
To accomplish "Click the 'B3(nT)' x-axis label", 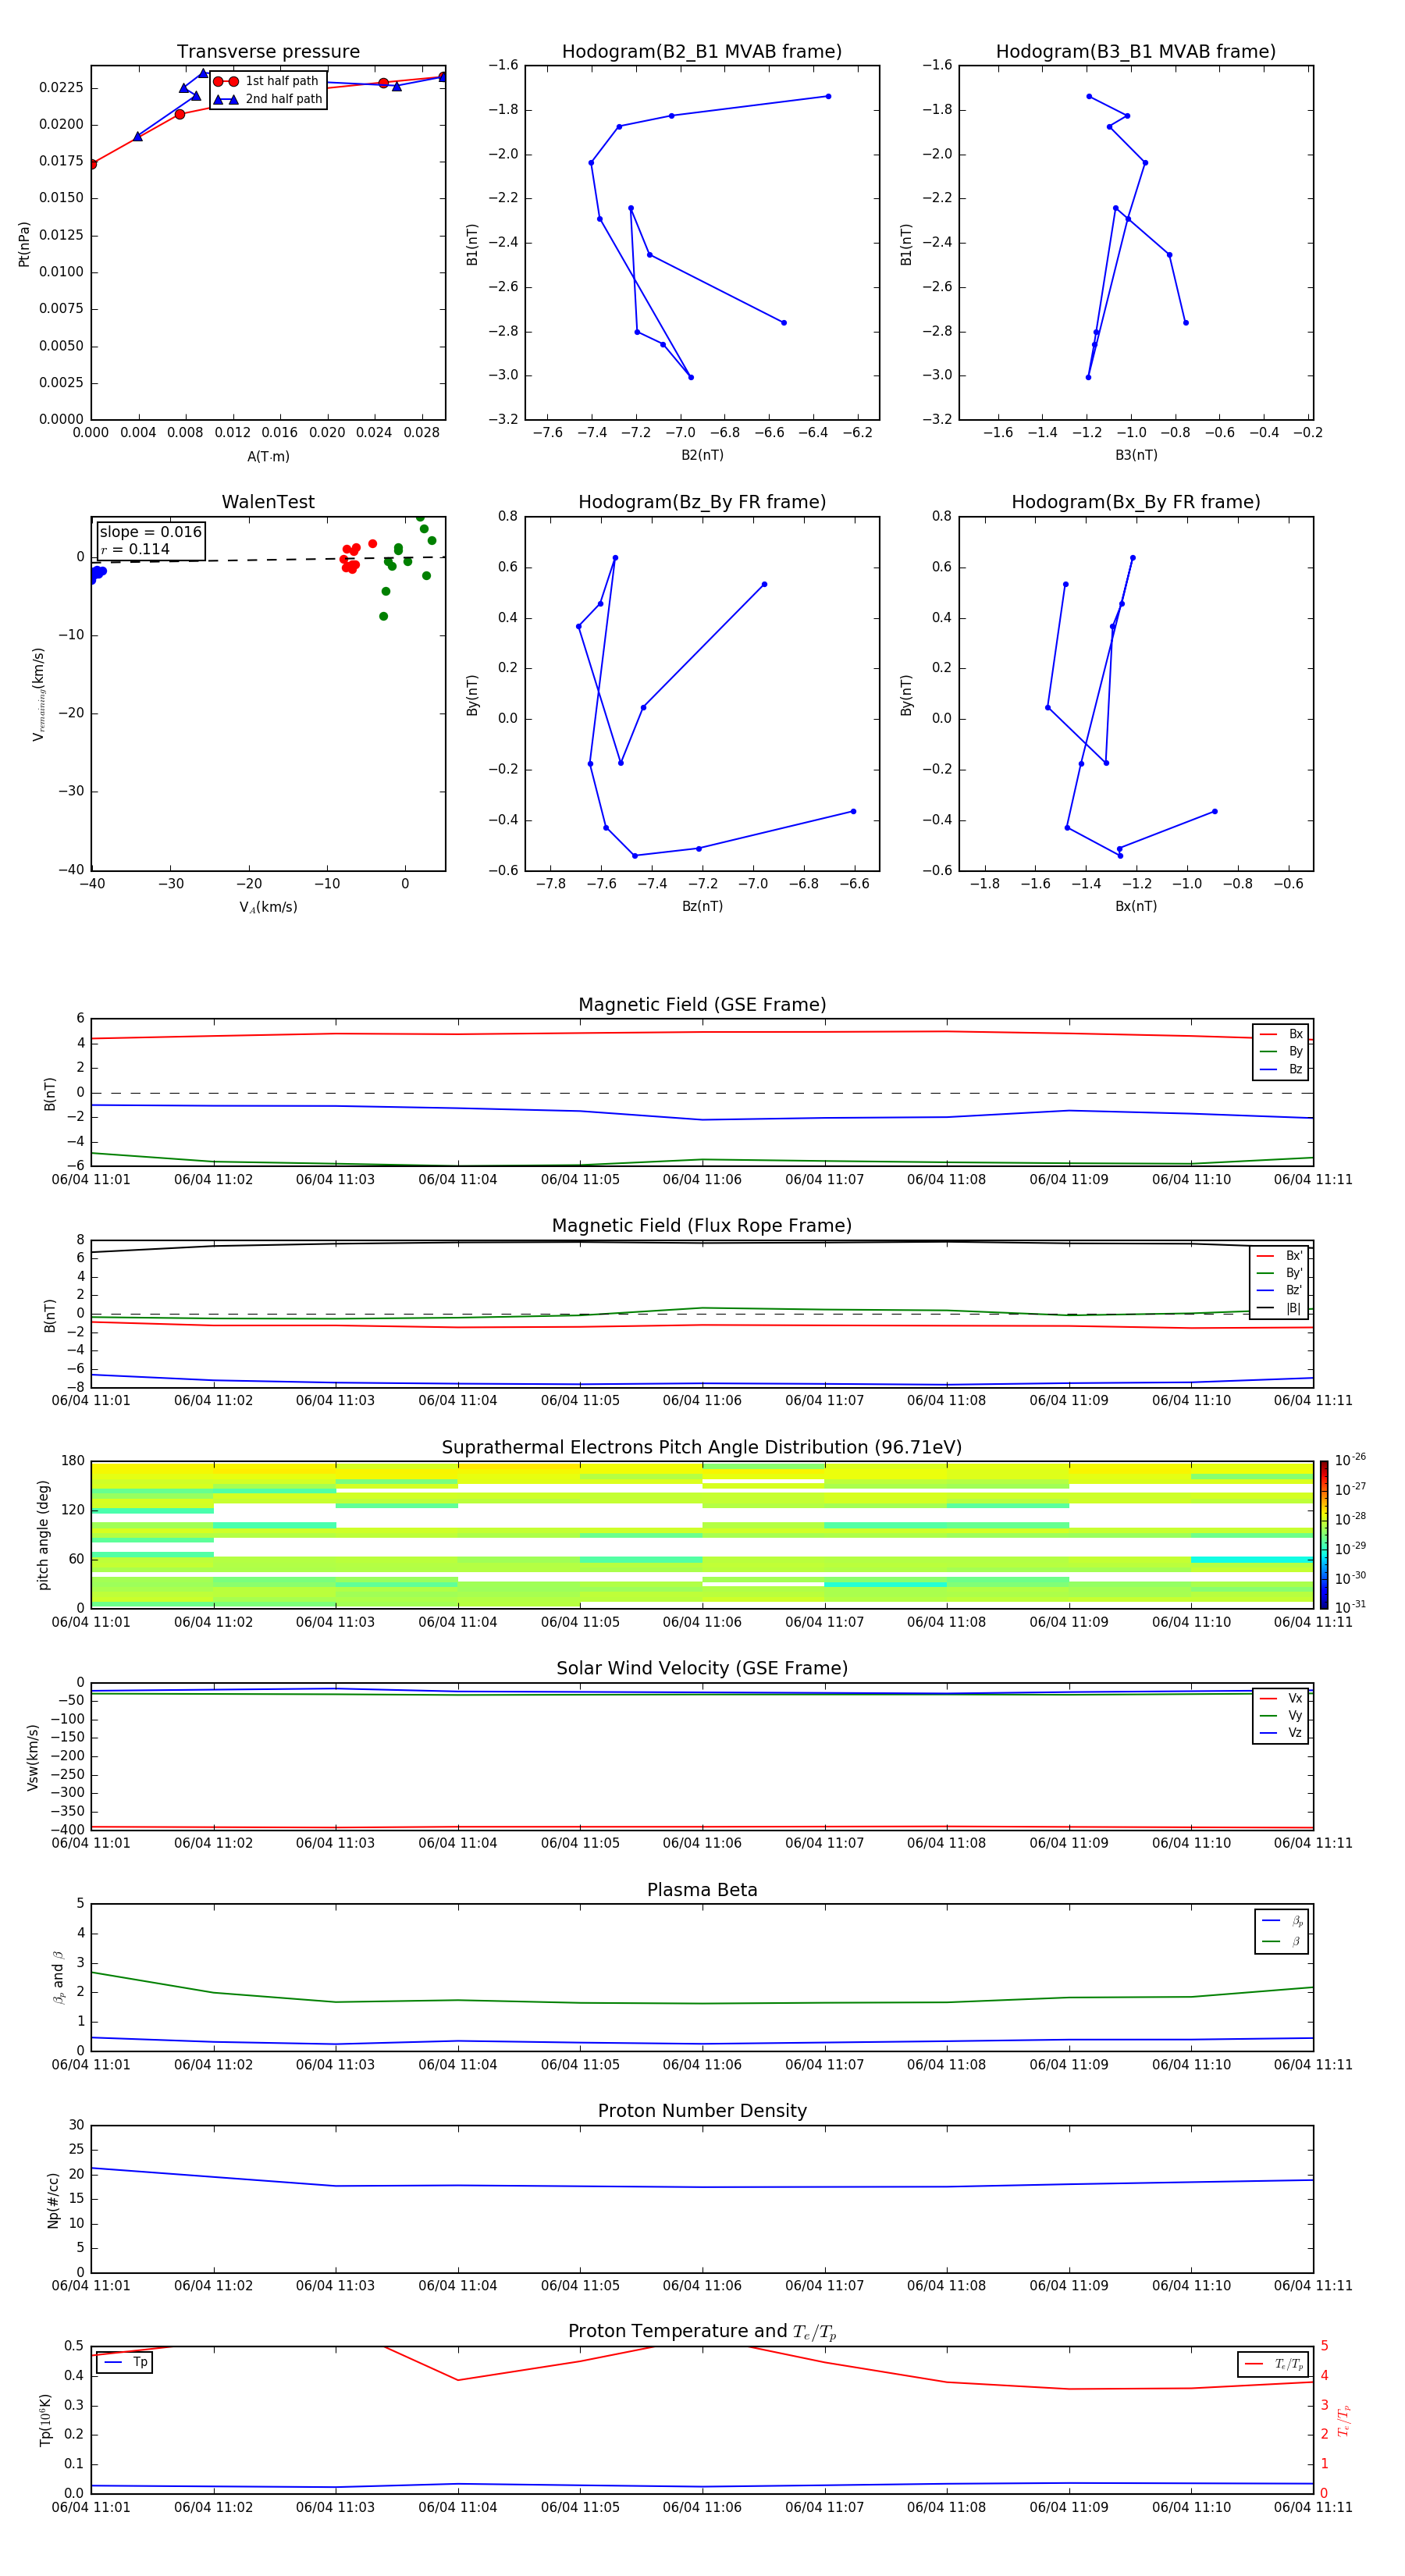I will [x=1136, y=455].
